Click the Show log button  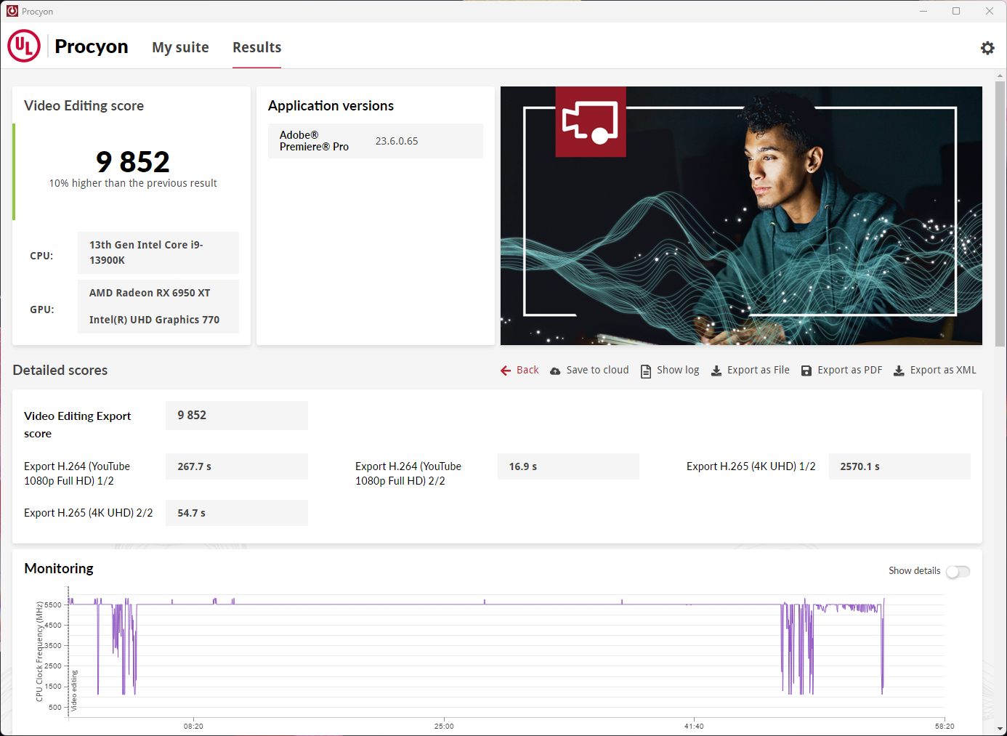coord(677,370)
